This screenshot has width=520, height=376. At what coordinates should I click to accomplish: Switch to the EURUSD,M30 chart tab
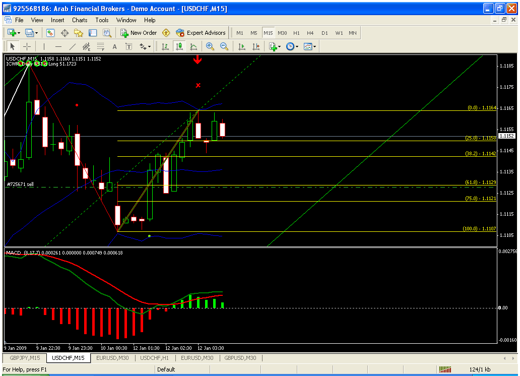click(x=112, y=358)
